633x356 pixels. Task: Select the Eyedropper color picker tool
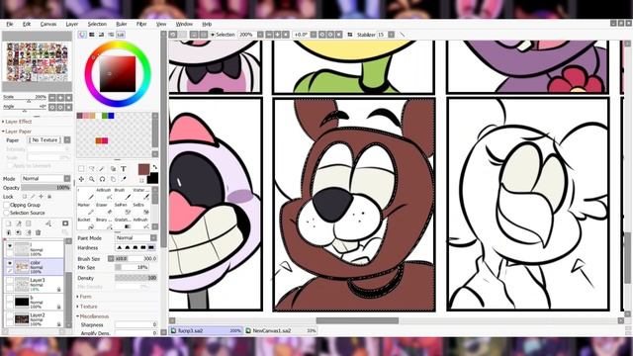point(124,179)
